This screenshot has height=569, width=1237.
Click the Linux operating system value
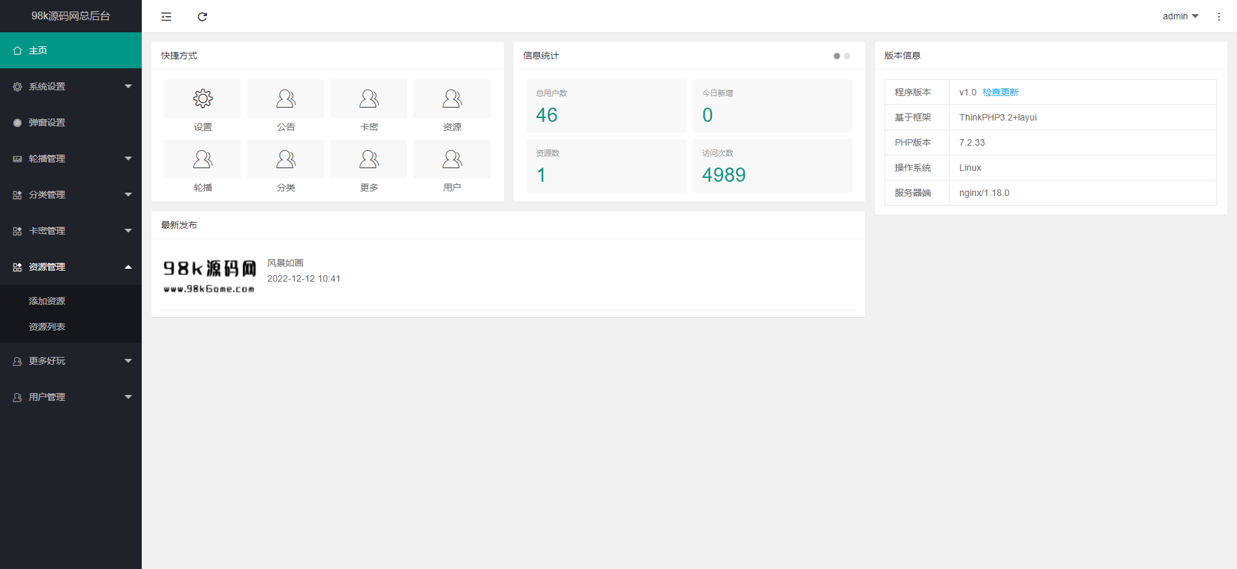[x=970, y=168]
